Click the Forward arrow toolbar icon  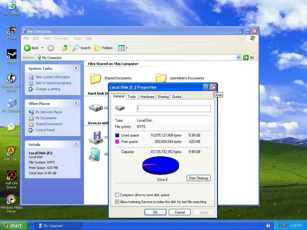50,48
